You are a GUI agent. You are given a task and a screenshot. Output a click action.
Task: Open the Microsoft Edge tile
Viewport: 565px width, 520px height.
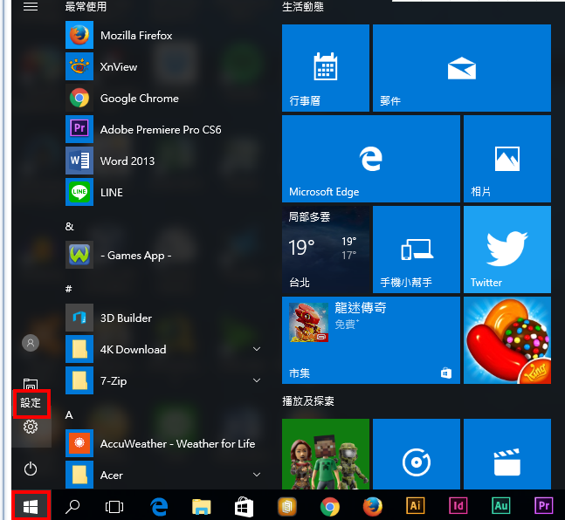371,159
